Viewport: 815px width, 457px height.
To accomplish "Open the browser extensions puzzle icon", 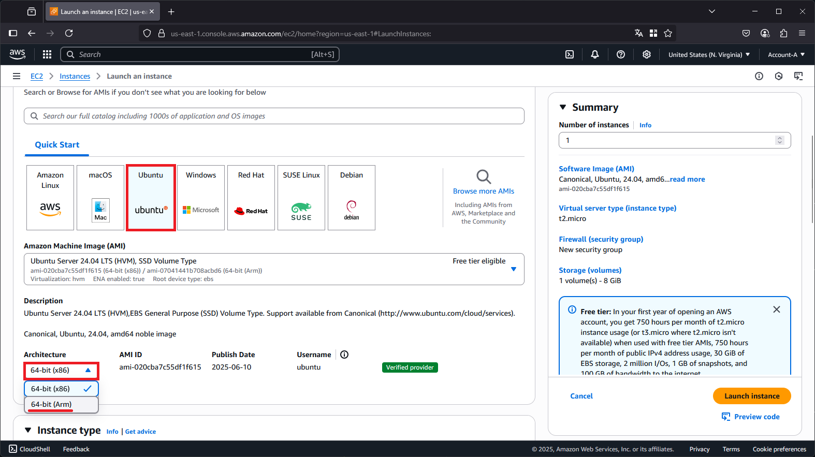I will click(783, 33).
